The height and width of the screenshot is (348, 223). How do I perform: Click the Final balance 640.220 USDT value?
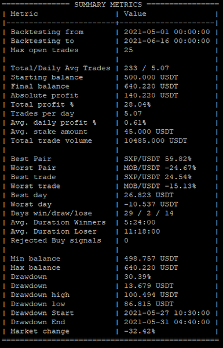(x=151, y=86)
